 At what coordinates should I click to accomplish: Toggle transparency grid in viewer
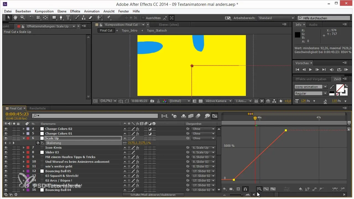201,101
